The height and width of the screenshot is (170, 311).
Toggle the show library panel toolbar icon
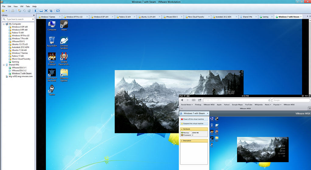click(36, 11)
